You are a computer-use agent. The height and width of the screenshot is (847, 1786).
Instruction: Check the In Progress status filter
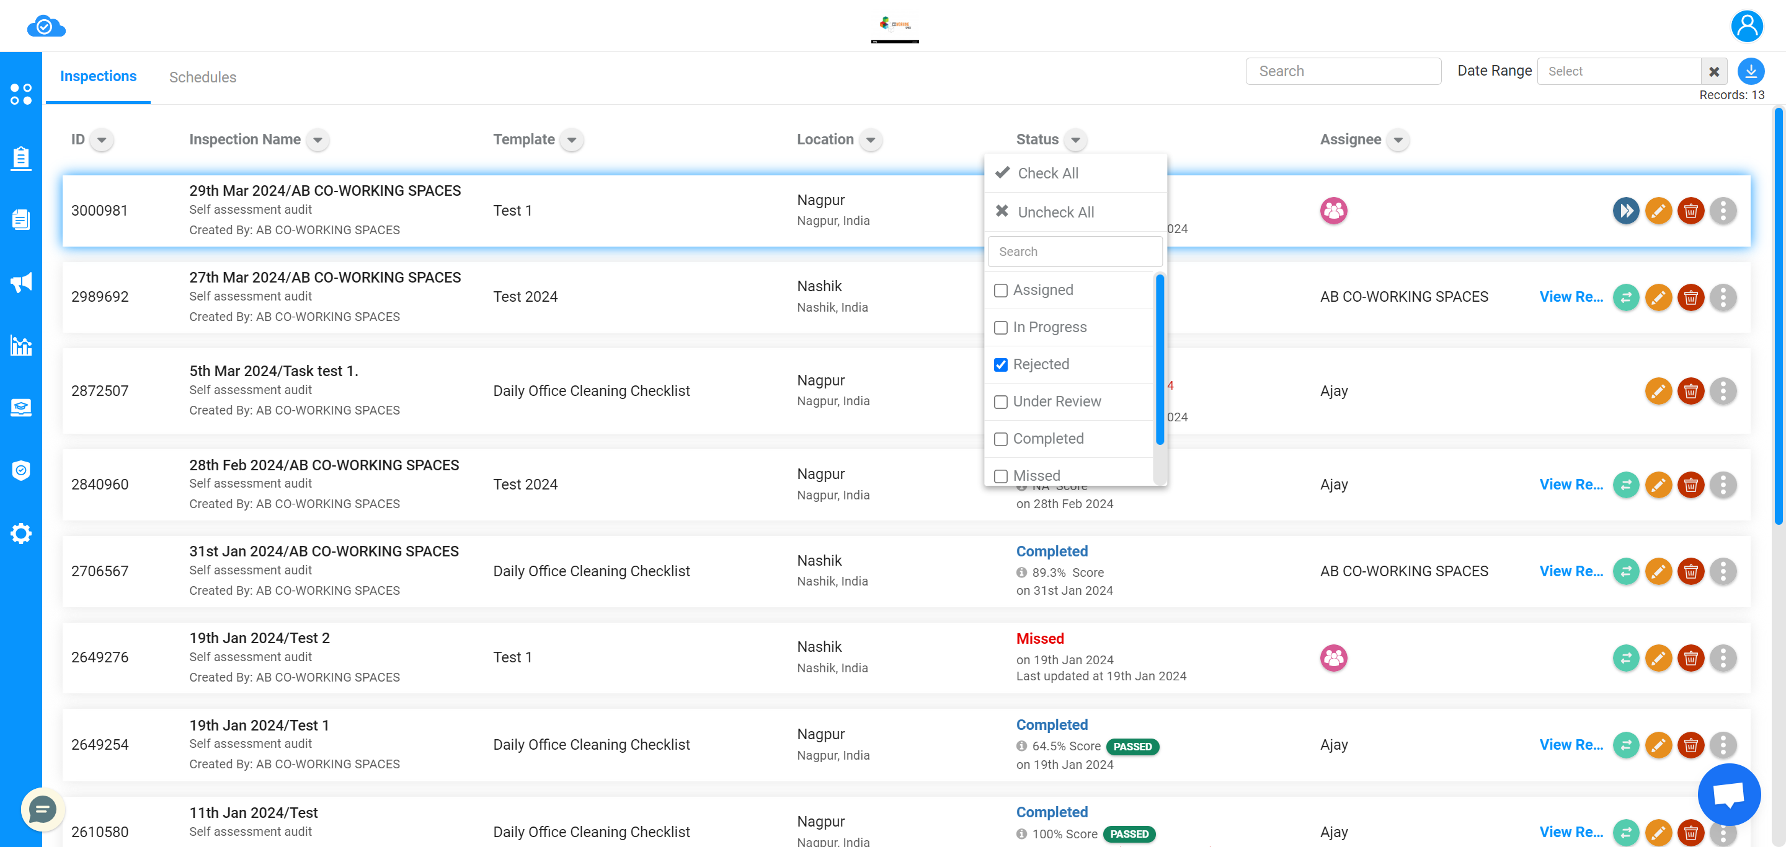click(1000, 328)
